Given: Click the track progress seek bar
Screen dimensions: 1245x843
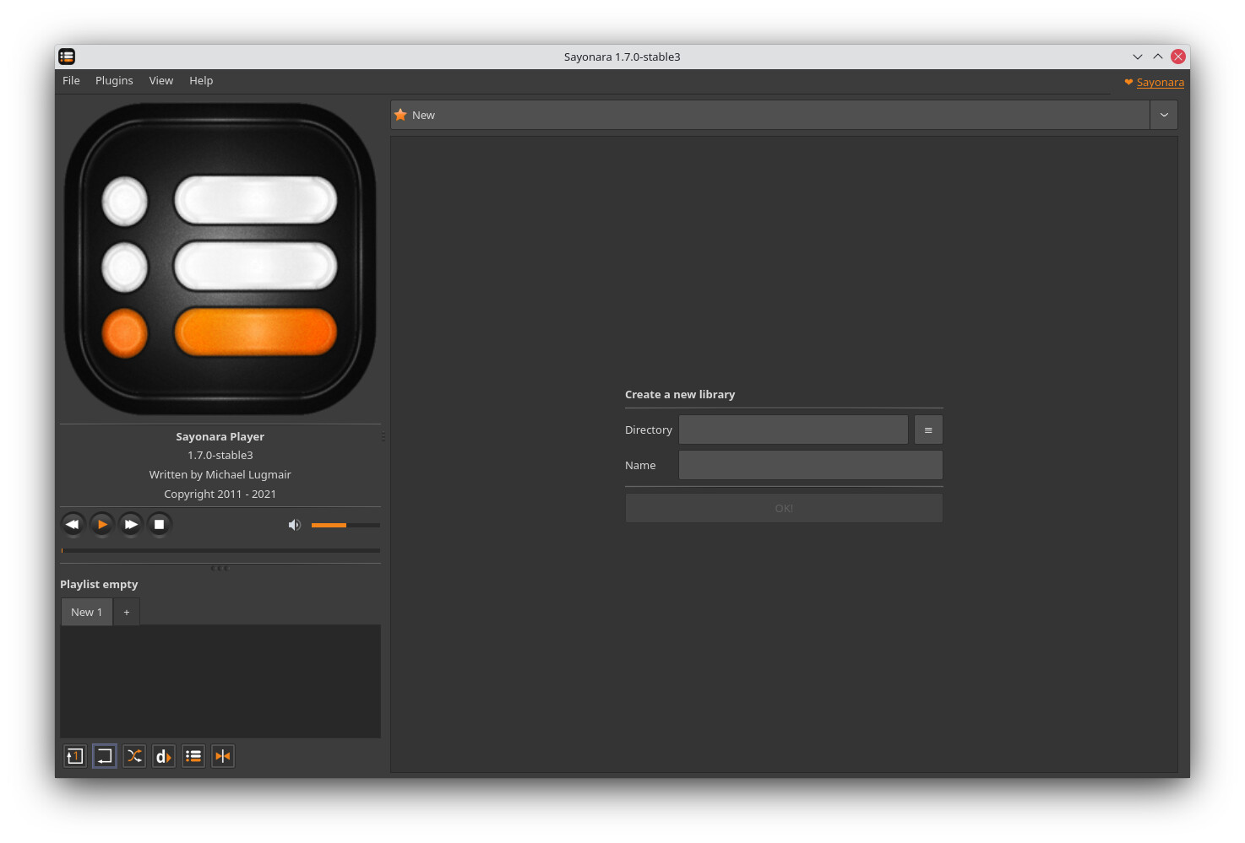Looking at the screenshot, I should point(220,550).
